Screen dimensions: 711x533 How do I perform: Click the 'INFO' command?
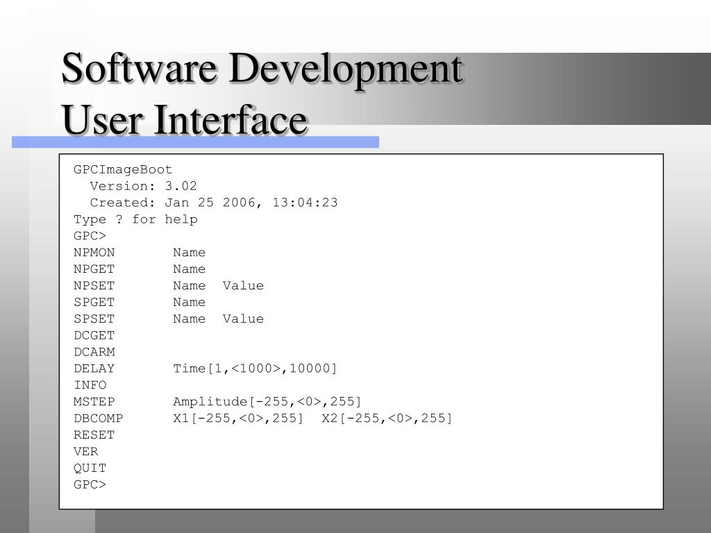pos(90,385)
